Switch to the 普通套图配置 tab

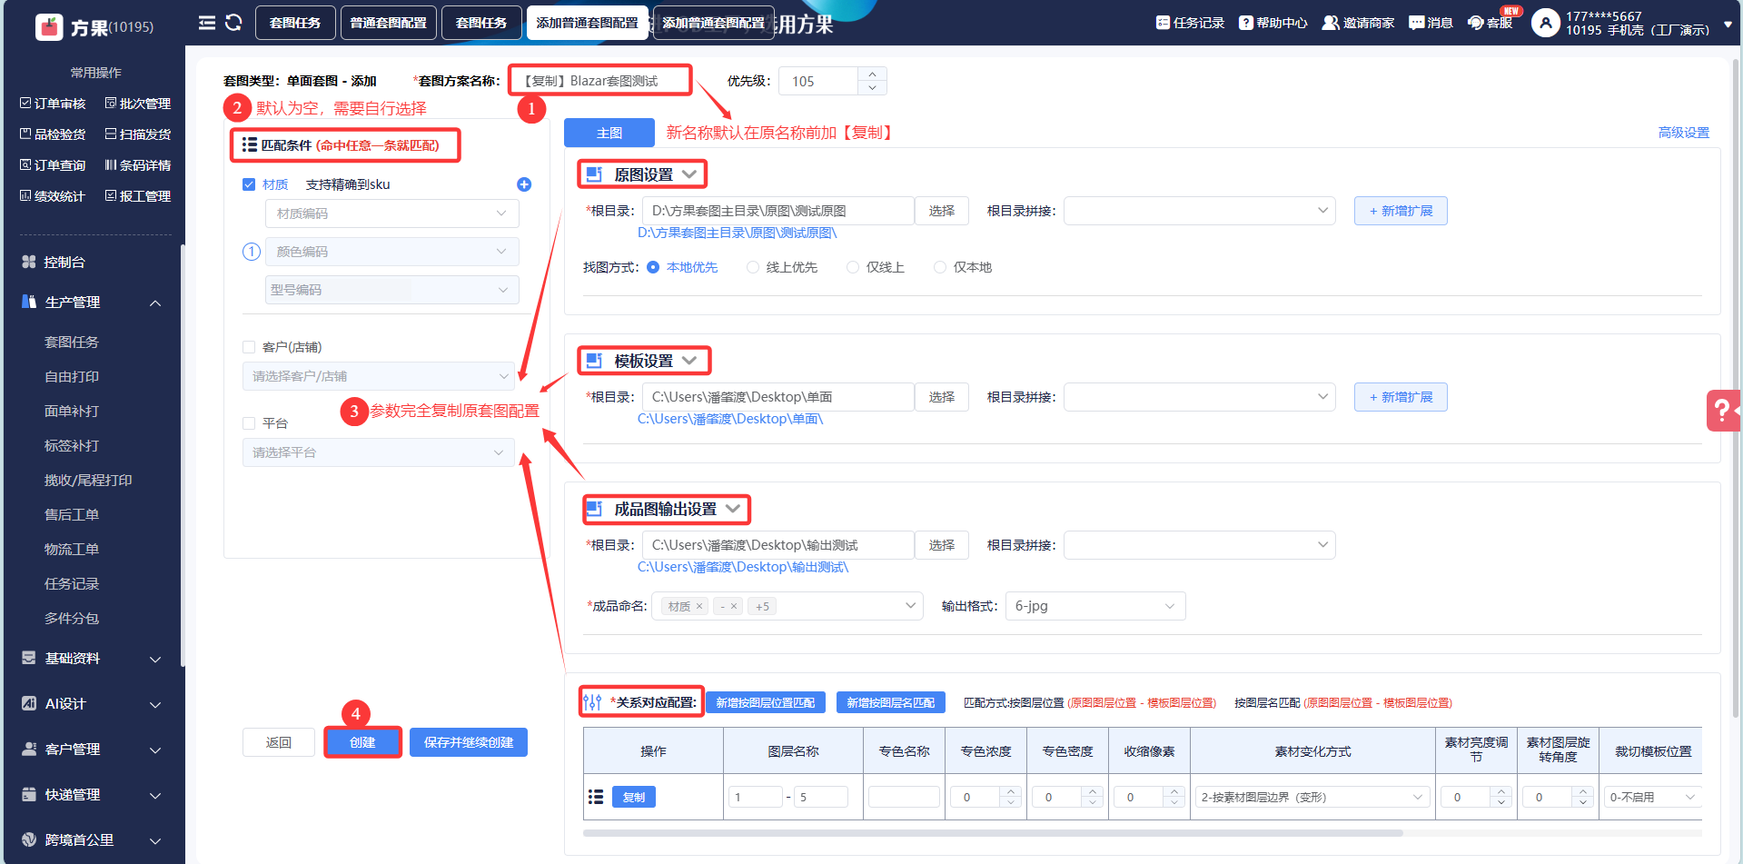tap(389, 23)
